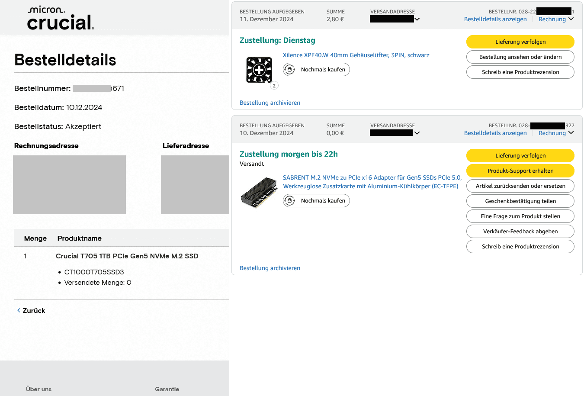Expand Versandadresse for the 10. Dezember order
584x396 pixels.
[x=417, y=133]
